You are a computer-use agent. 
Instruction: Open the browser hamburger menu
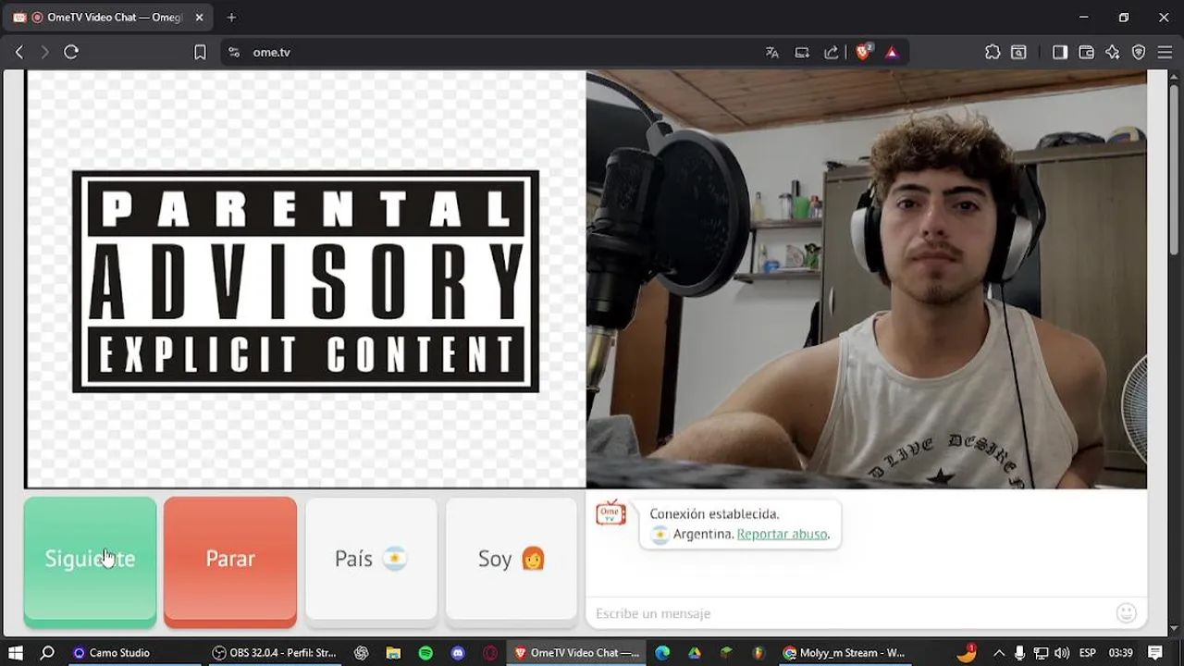point(1165,53)
